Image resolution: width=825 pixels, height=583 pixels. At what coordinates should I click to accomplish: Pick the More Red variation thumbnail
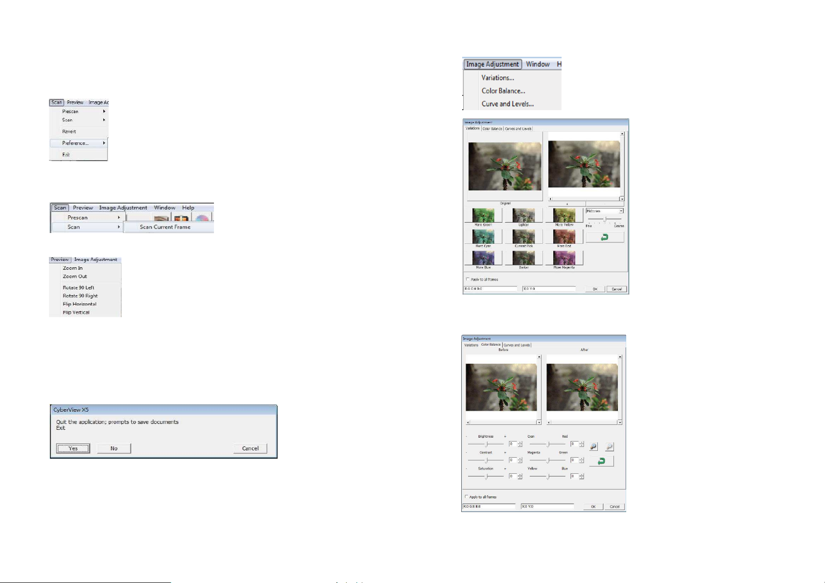click(x=564, y=236)
